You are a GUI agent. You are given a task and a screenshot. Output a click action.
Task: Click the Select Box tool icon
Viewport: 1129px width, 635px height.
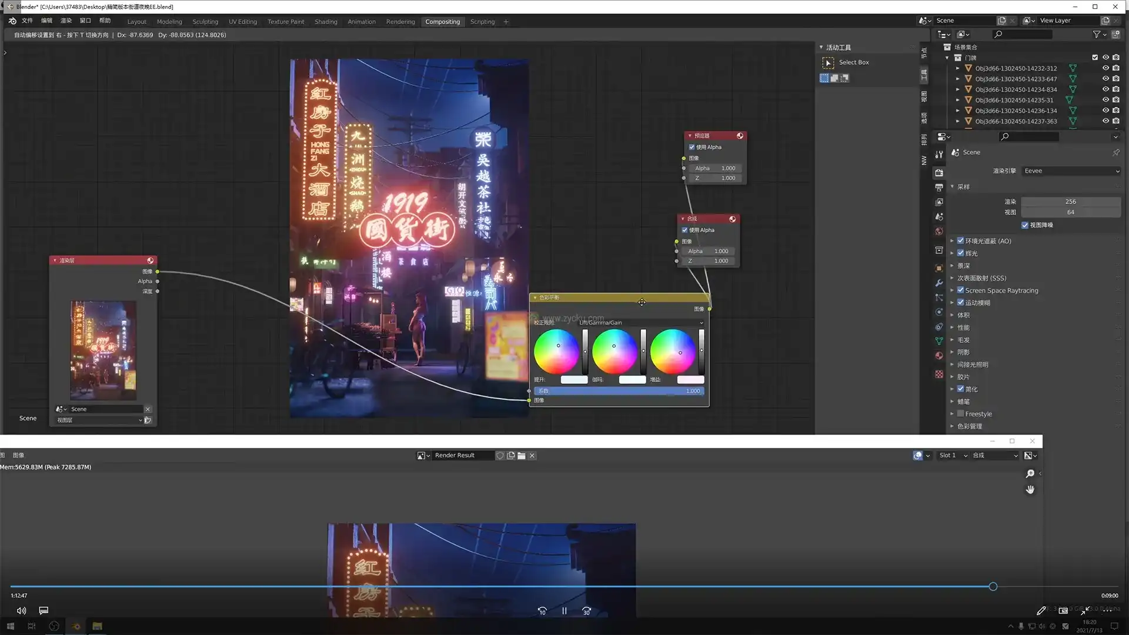828,62
